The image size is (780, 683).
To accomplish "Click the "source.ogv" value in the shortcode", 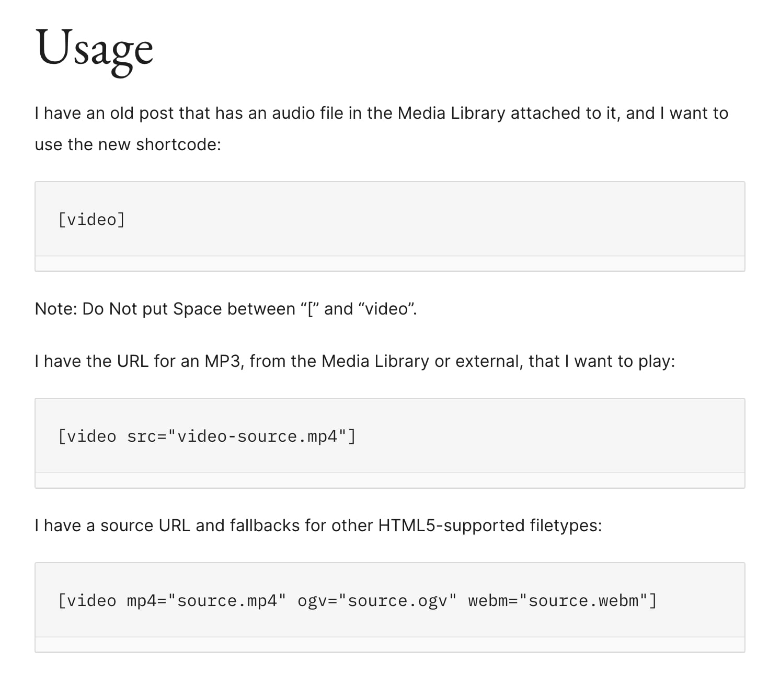I will (x=397, y=600).
